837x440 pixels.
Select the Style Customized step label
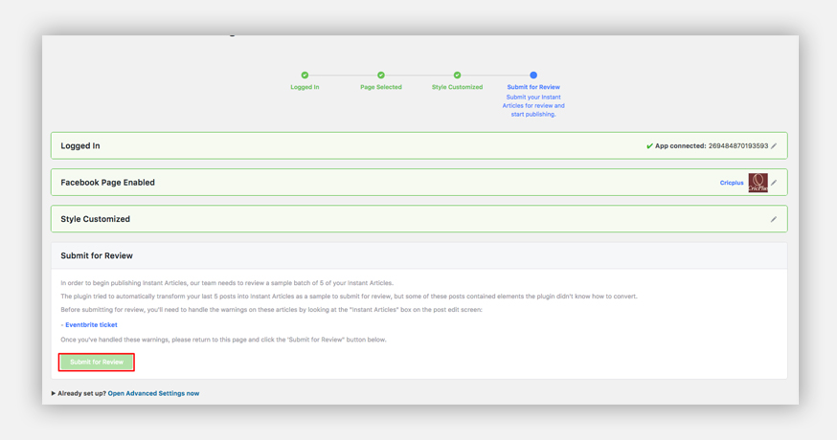point(457,87)
